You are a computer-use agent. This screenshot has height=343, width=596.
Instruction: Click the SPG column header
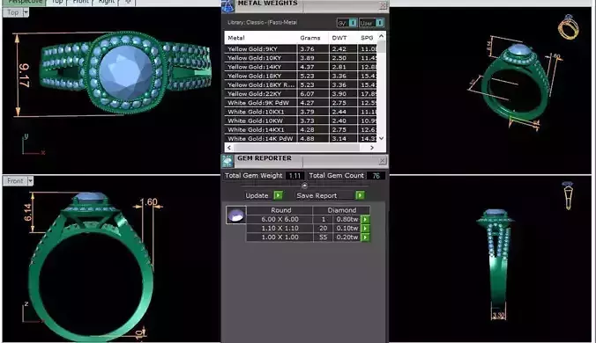pos(367,38)
